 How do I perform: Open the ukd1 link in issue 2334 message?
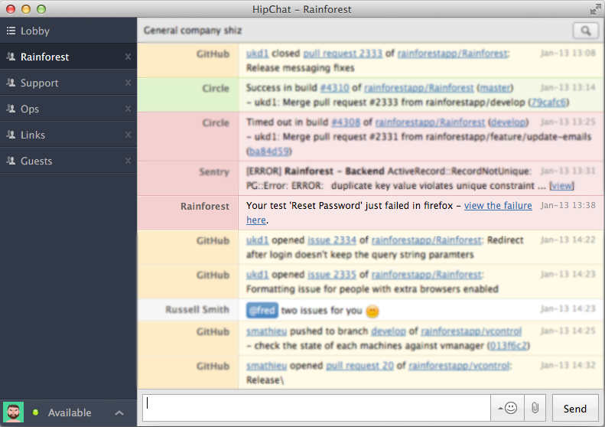click(x=257, y=240)
